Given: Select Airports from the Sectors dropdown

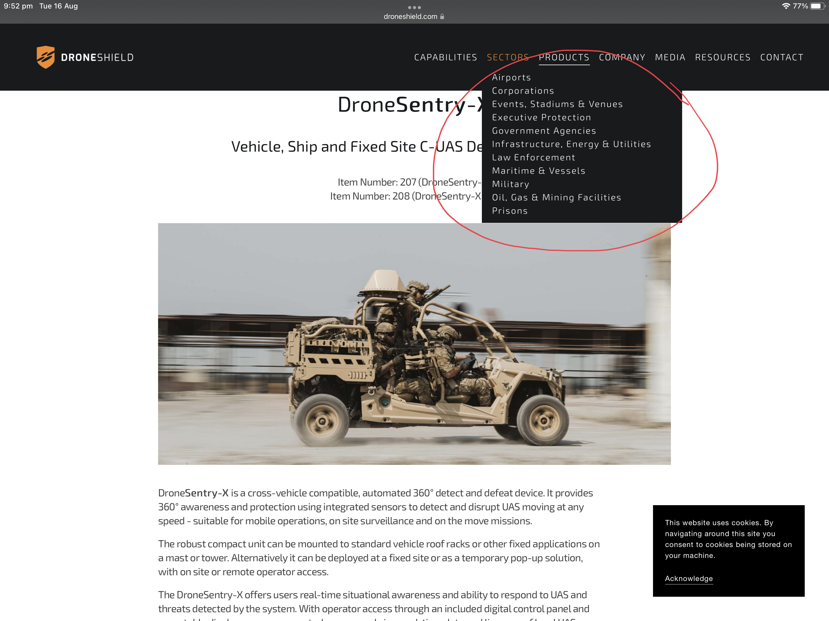Looking at the screenshot, I should click(511, 78).
